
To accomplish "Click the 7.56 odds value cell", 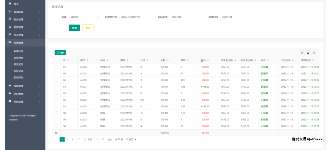I will pos(183,113).
